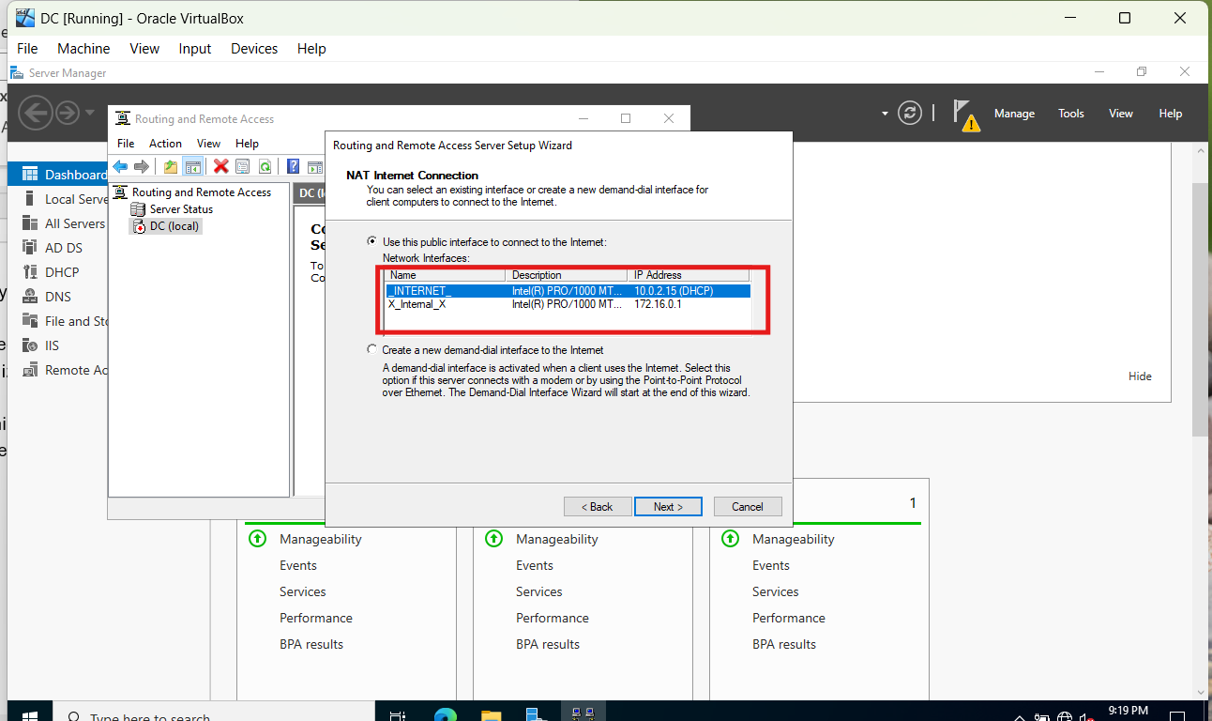Click Server Manager vertical scrollbar
The height and width of the screenshot is (721, 1212).
(x=1201, y=309)
